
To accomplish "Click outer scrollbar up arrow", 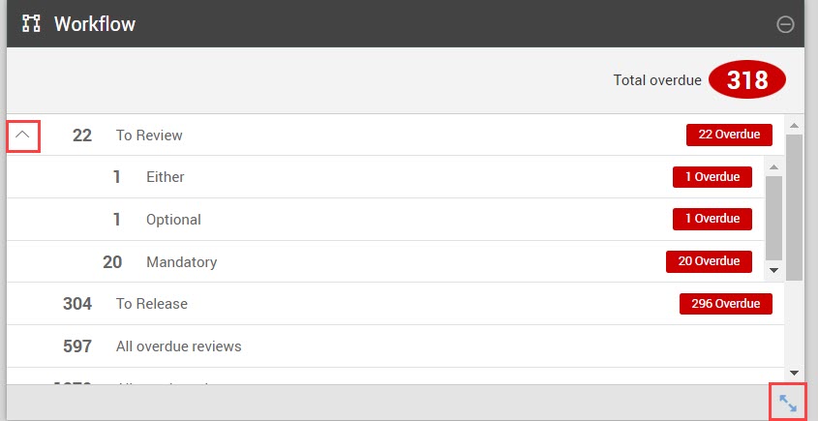I will (794, 126).
